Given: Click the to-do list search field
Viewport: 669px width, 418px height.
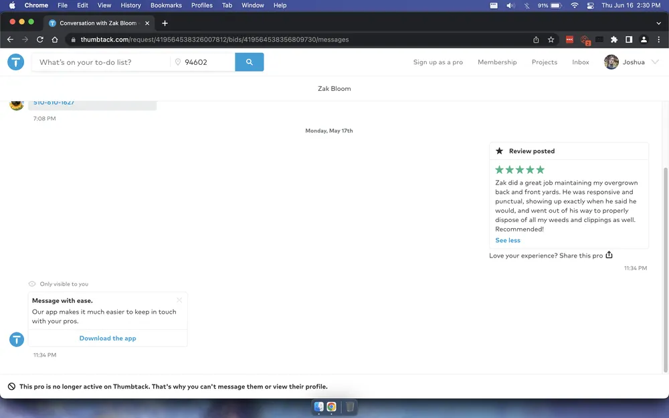Looking at the screenshot, I should click(100, 62).
